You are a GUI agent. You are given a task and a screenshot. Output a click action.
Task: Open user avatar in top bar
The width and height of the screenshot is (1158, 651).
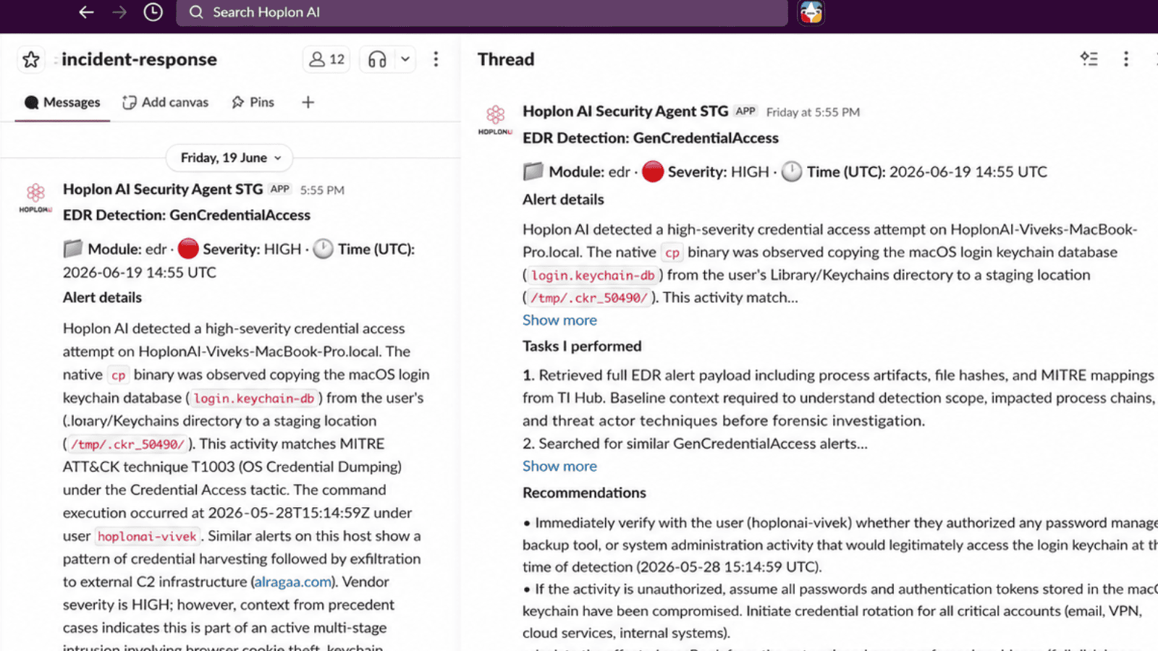[811, 12]
